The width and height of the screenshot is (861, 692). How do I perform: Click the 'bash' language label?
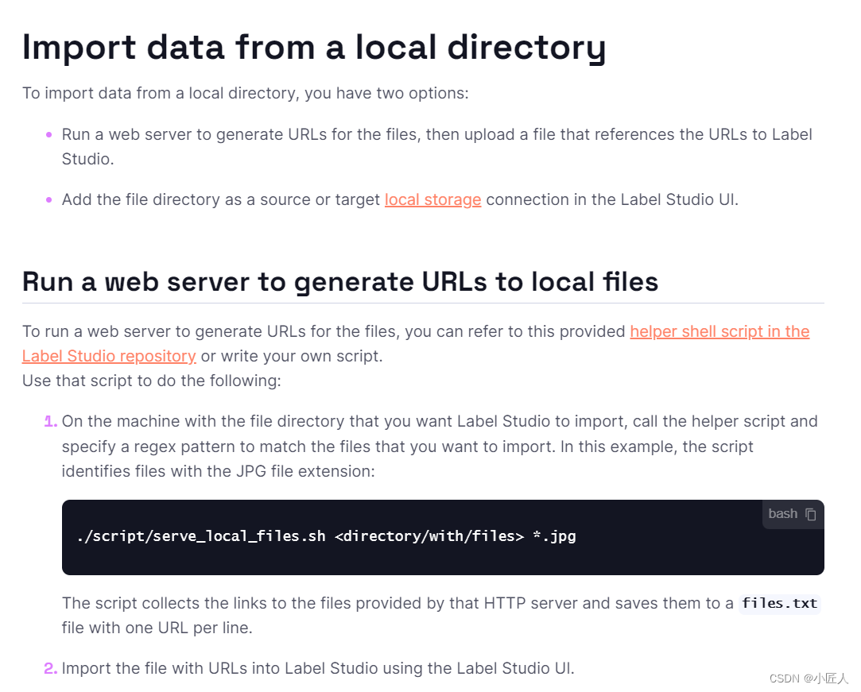[782, 514]
